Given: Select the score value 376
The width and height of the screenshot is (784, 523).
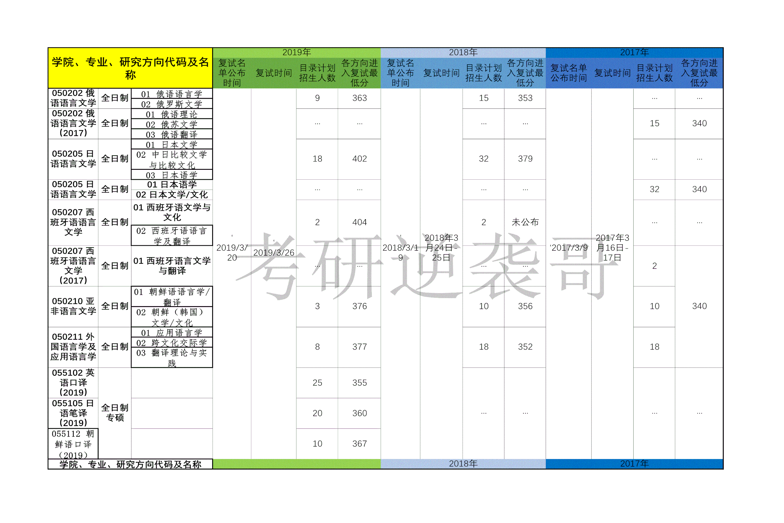Looking at the screenshot, I should coord(360,306).
